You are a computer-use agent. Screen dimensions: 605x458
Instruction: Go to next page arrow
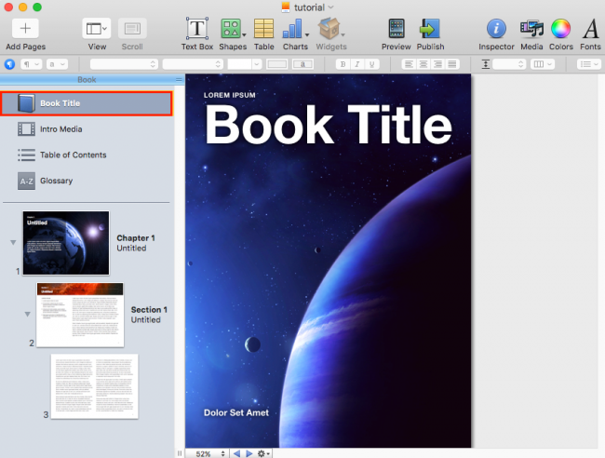(249, 453)
